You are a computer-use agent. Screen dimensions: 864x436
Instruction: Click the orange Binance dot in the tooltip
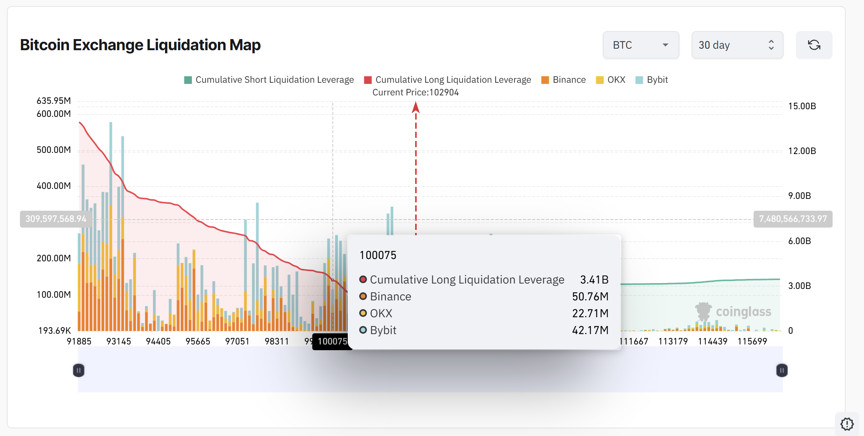pyautogui.click(x=362, y=296)
